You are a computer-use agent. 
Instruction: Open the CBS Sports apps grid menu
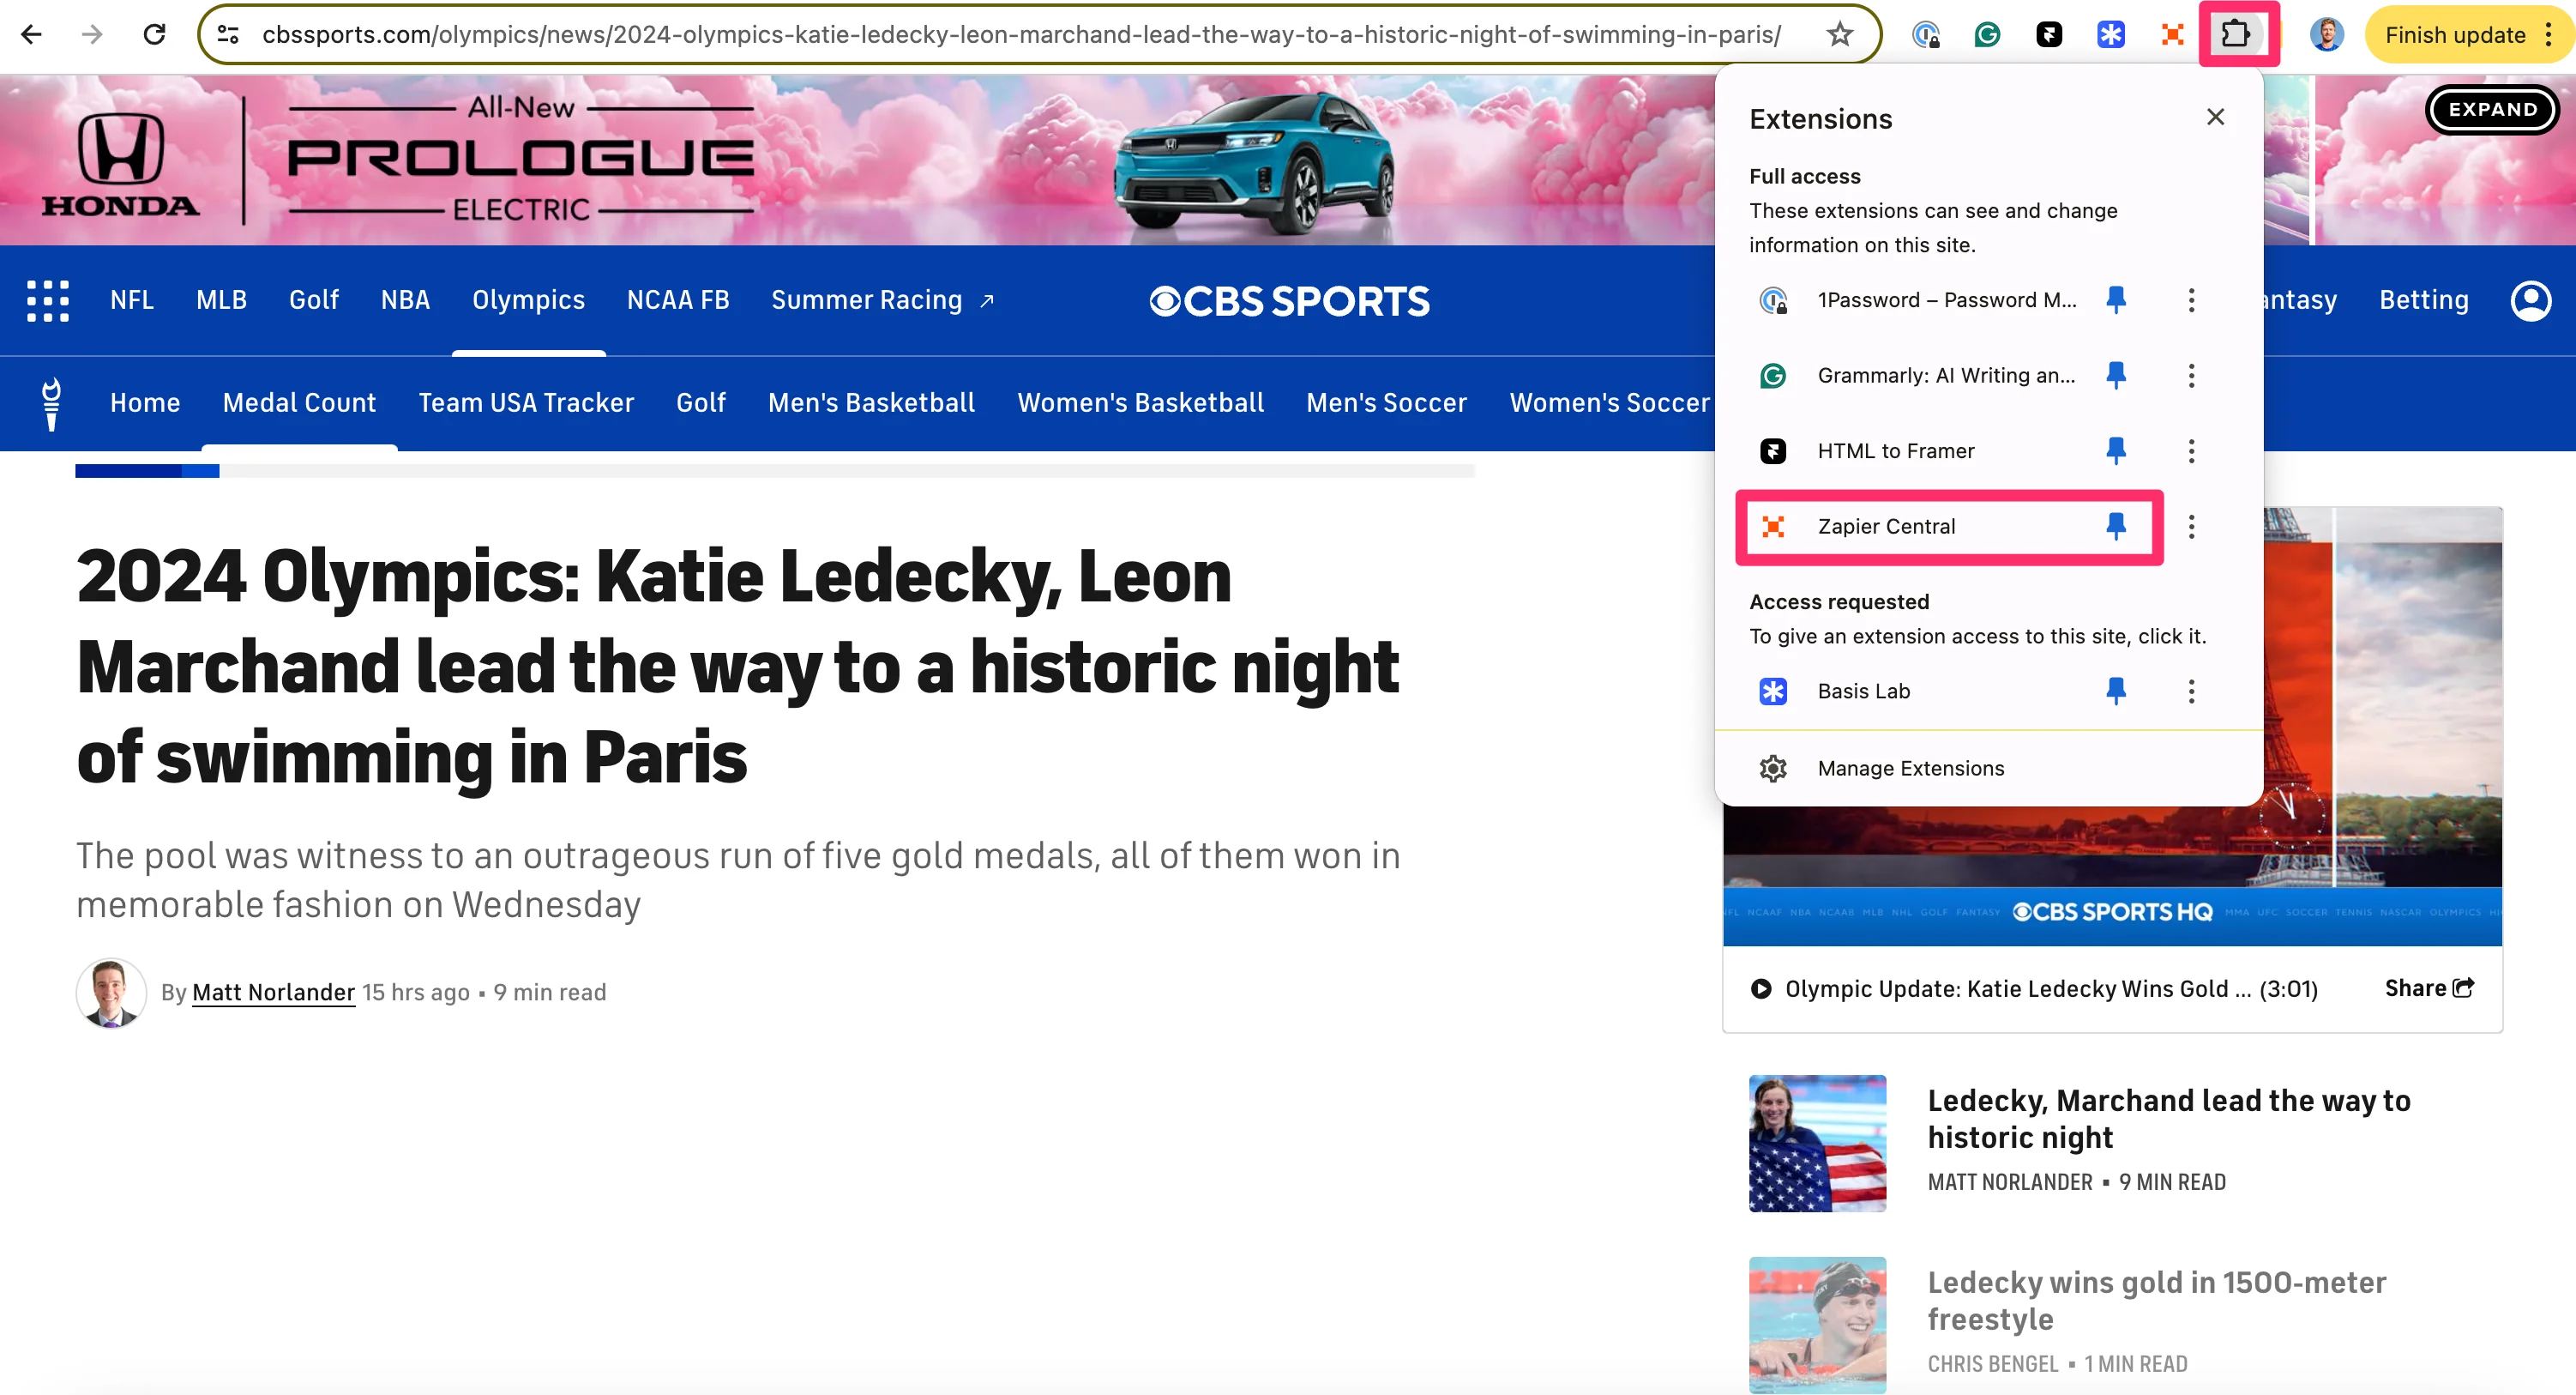click(48, 300)
